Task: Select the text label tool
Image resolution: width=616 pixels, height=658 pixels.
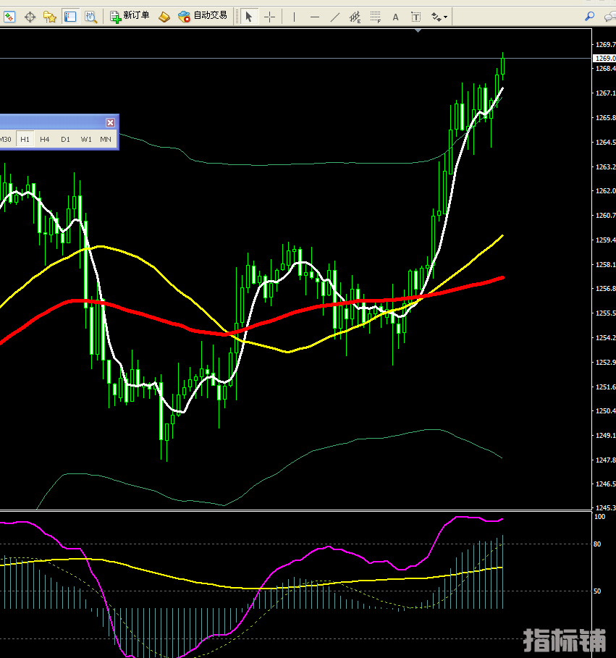Action: [416, 16]
